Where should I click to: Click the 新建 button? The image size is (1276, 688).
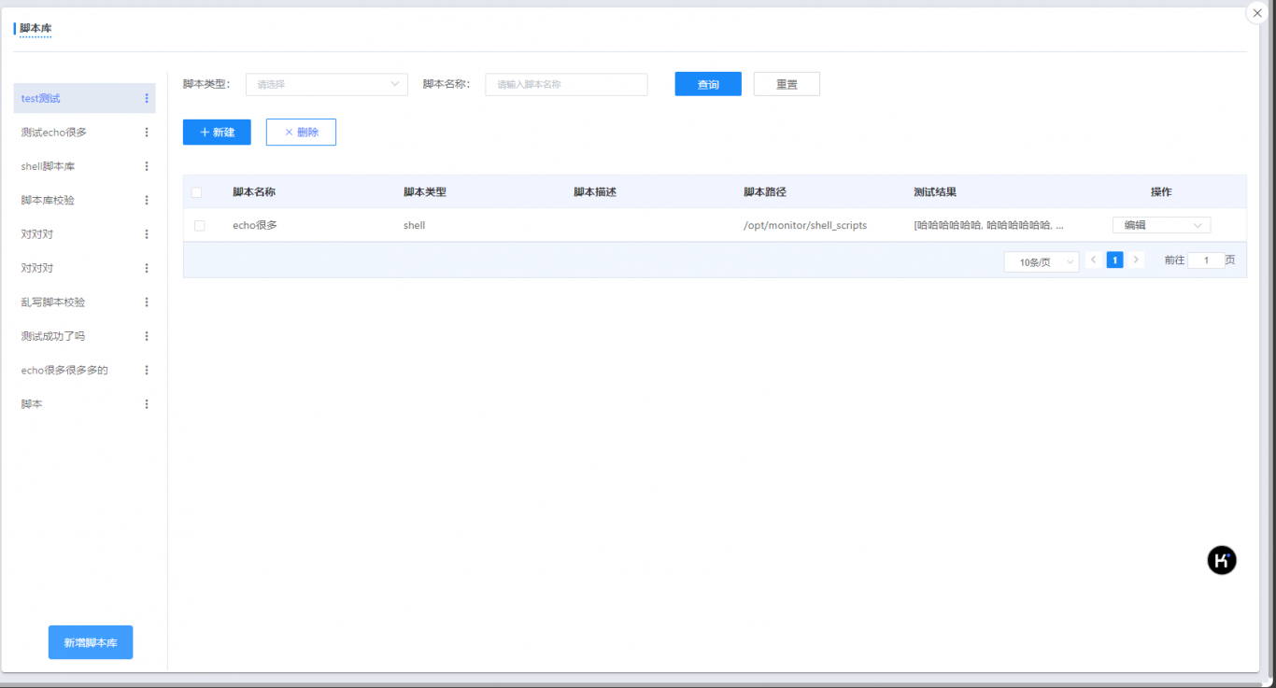217,133
